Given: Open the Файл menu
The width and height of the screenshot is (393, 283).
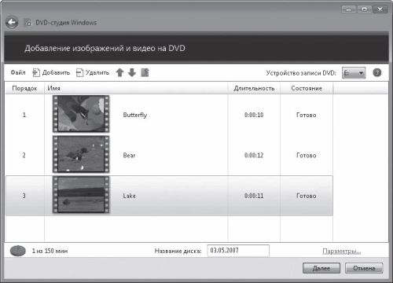Looking at the screenshot, I should pyautogui.click(x=18, y=72).
